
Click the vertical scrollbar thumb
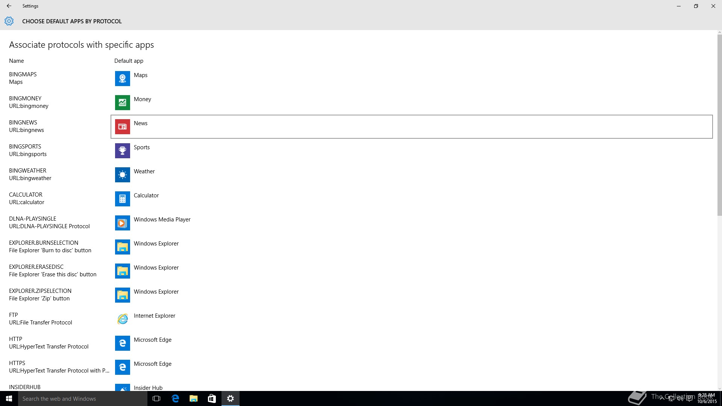719,125
